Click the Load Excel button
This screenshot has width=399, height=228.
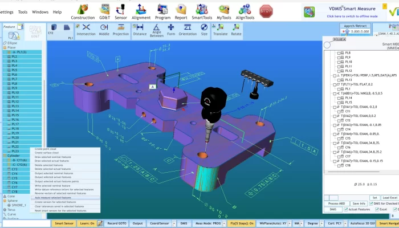coord(390,198)
